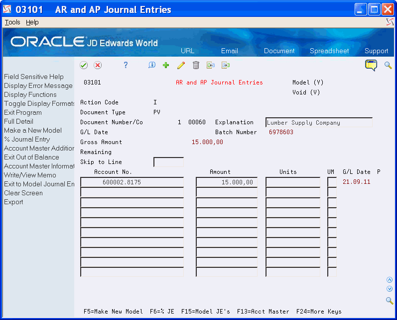Click the title bar application icon
The height and width of the screenshot is (320, 397).
pos(7,9)
